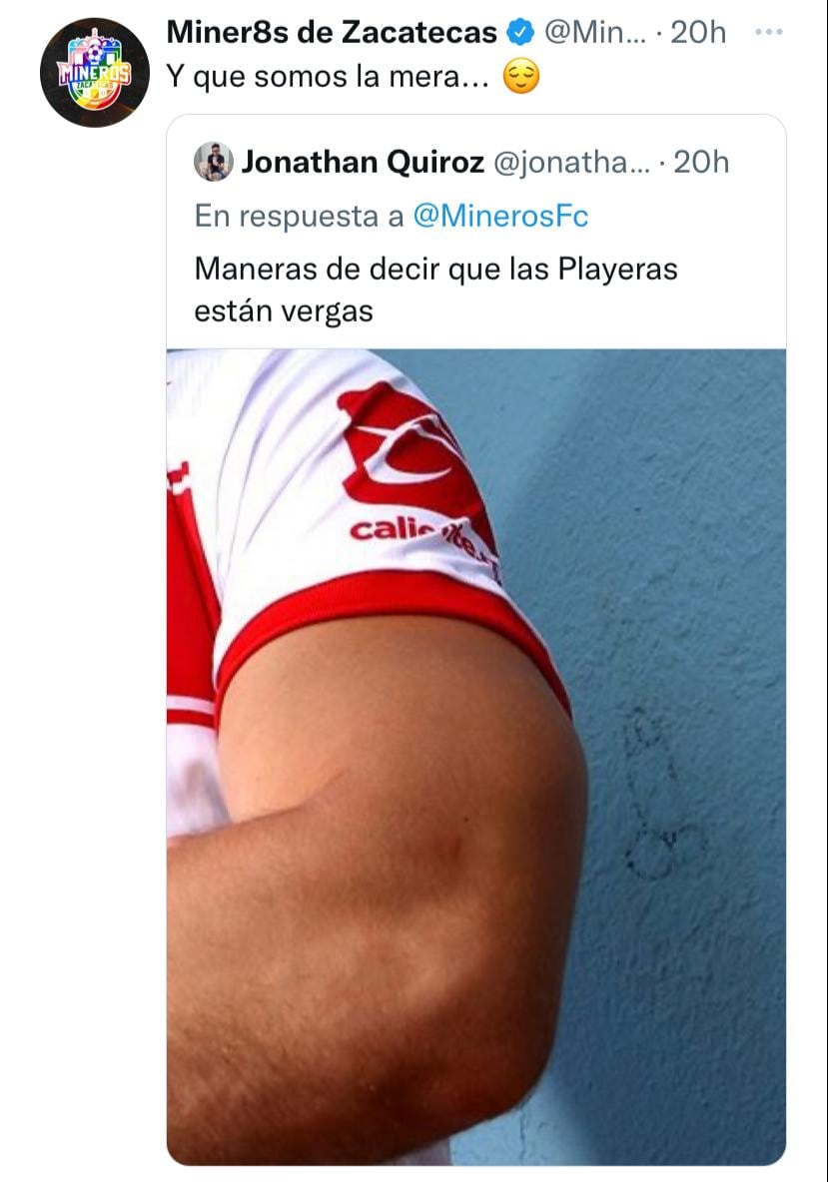The height and width of the screenshot is (1182, 828).
Task: Open Jonathan Quiroz's small profile picture
Action: (214, 162)
